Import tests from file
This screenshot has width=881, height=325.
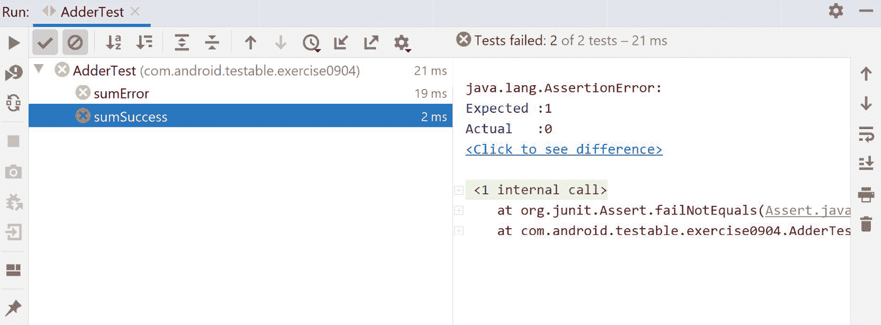pos(341,42)
